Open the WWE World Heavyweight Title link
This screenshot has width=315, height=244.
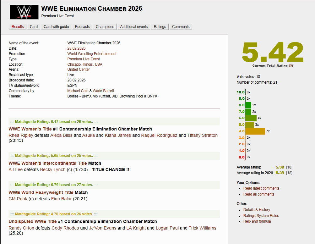point(41,192)
